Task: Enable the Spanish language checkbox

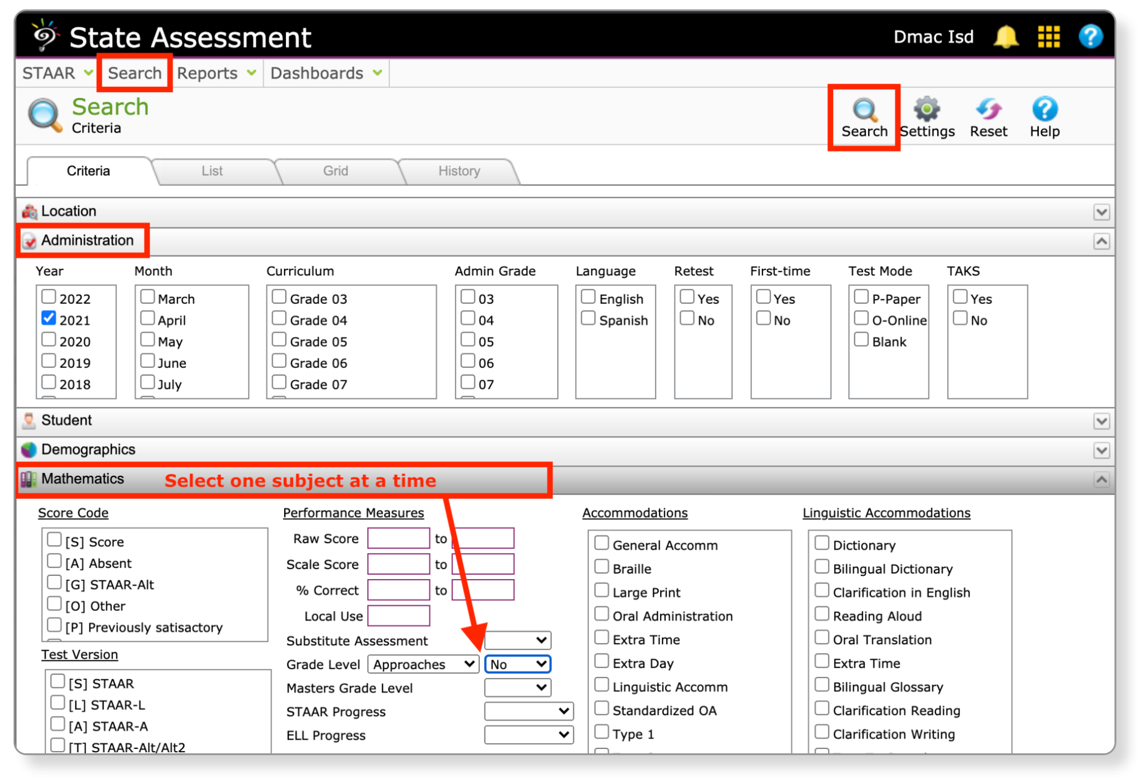Action: pos(588,319)
